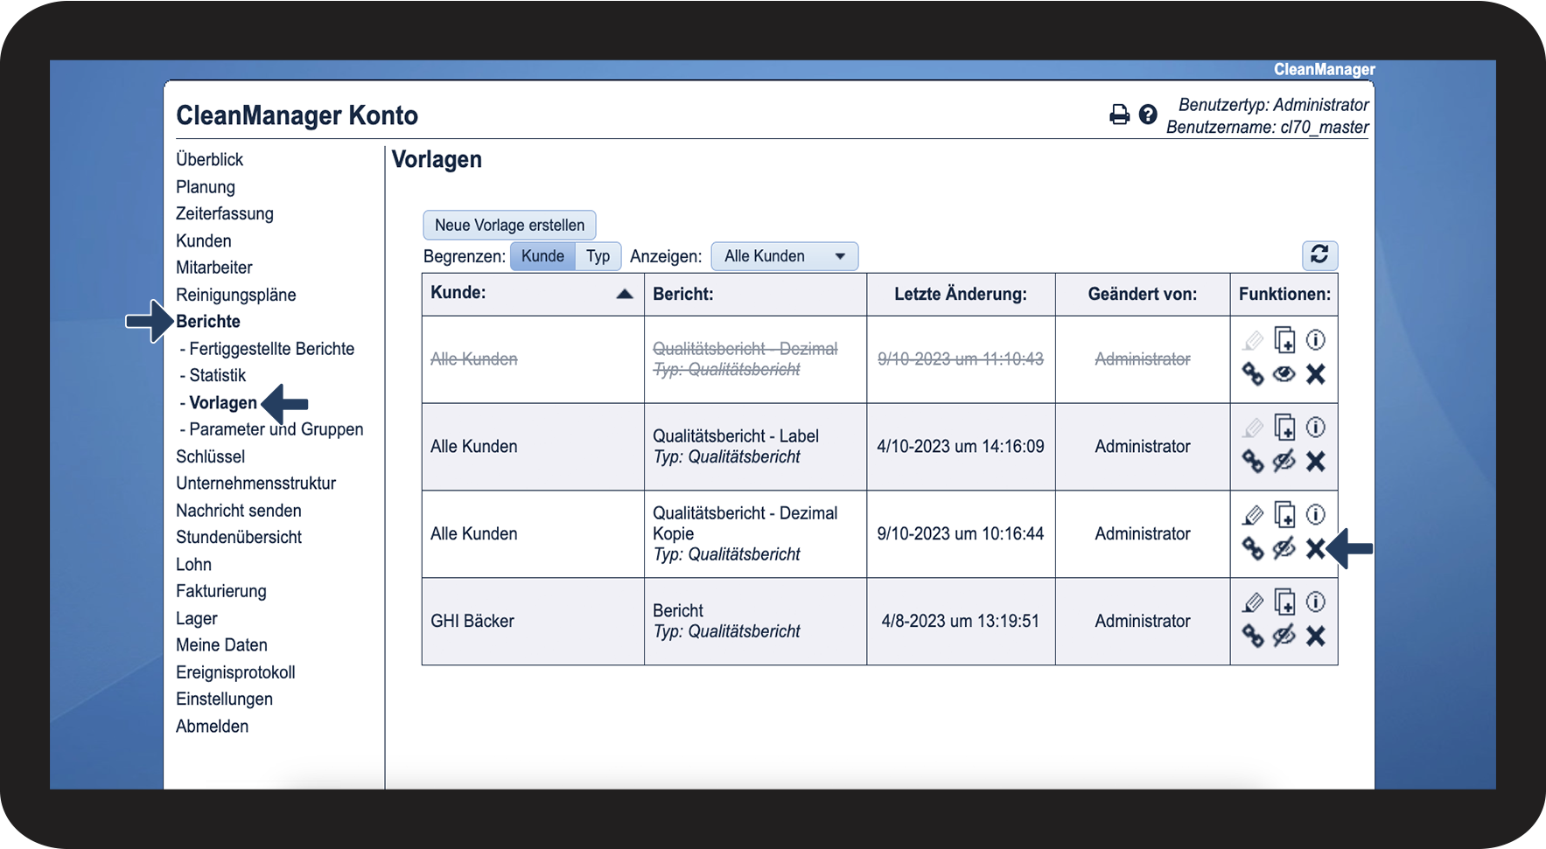This screenshot has width=1546, height=849.
Task: Click Abmelden to log out
Action: [212, 727]
